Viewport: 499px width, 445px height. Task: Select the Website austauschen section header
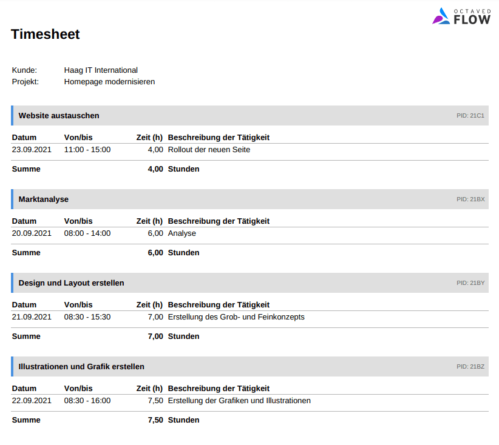point(59,116)
